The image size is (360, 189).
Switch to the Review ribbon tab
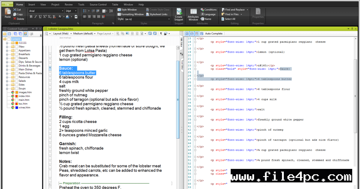[69, 4]
